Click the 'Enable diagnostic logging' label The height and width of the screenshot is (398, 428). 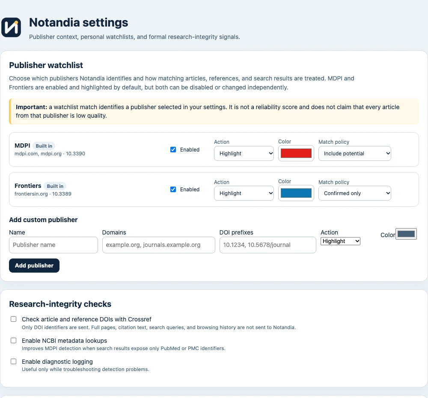point(57,362)
